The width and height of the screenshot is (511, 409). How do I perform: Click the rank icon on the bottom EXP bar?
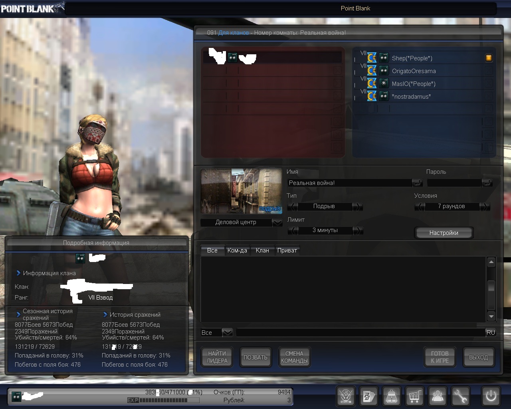coord(16,396)
